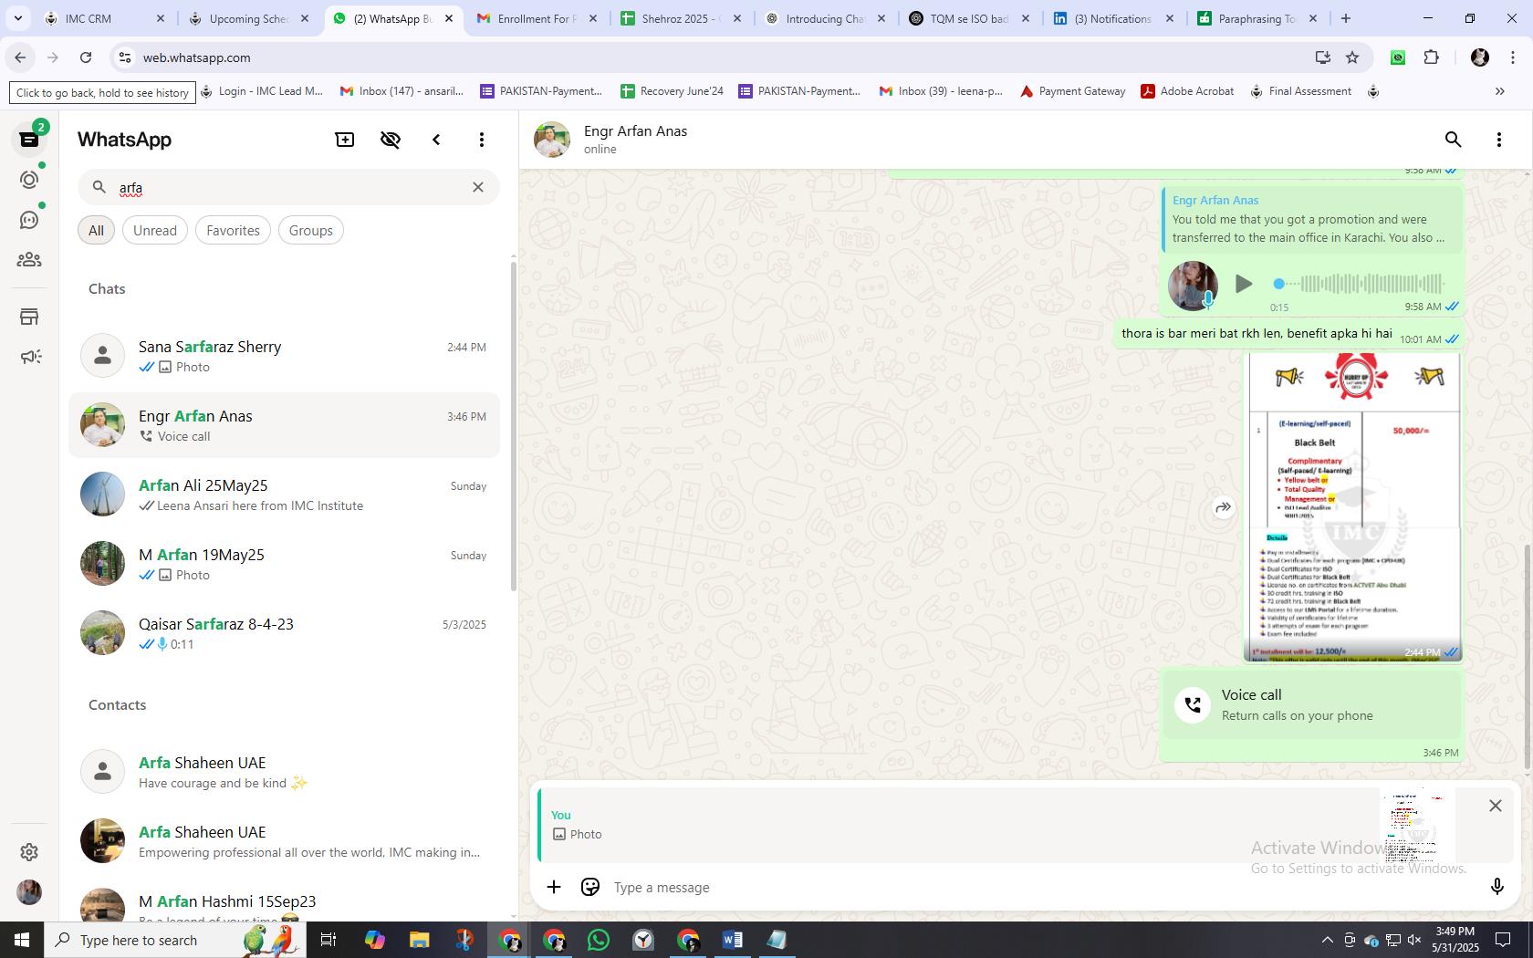Switch to IMC CRM browser tab

tap(102, 18)
